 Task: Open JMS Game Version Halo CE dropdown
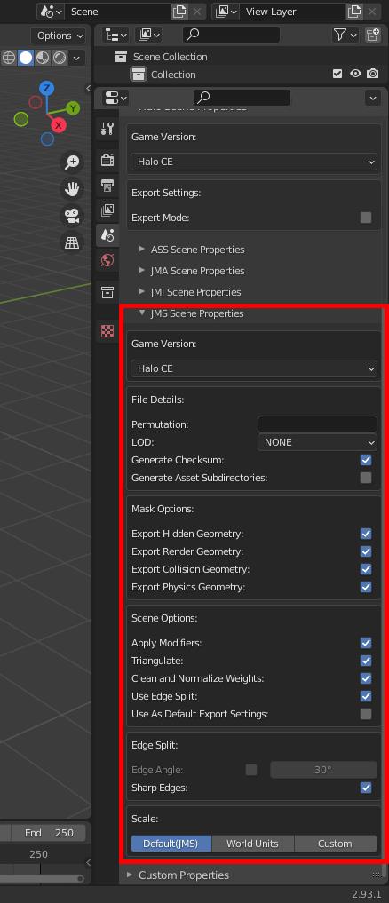click(254, 368)
